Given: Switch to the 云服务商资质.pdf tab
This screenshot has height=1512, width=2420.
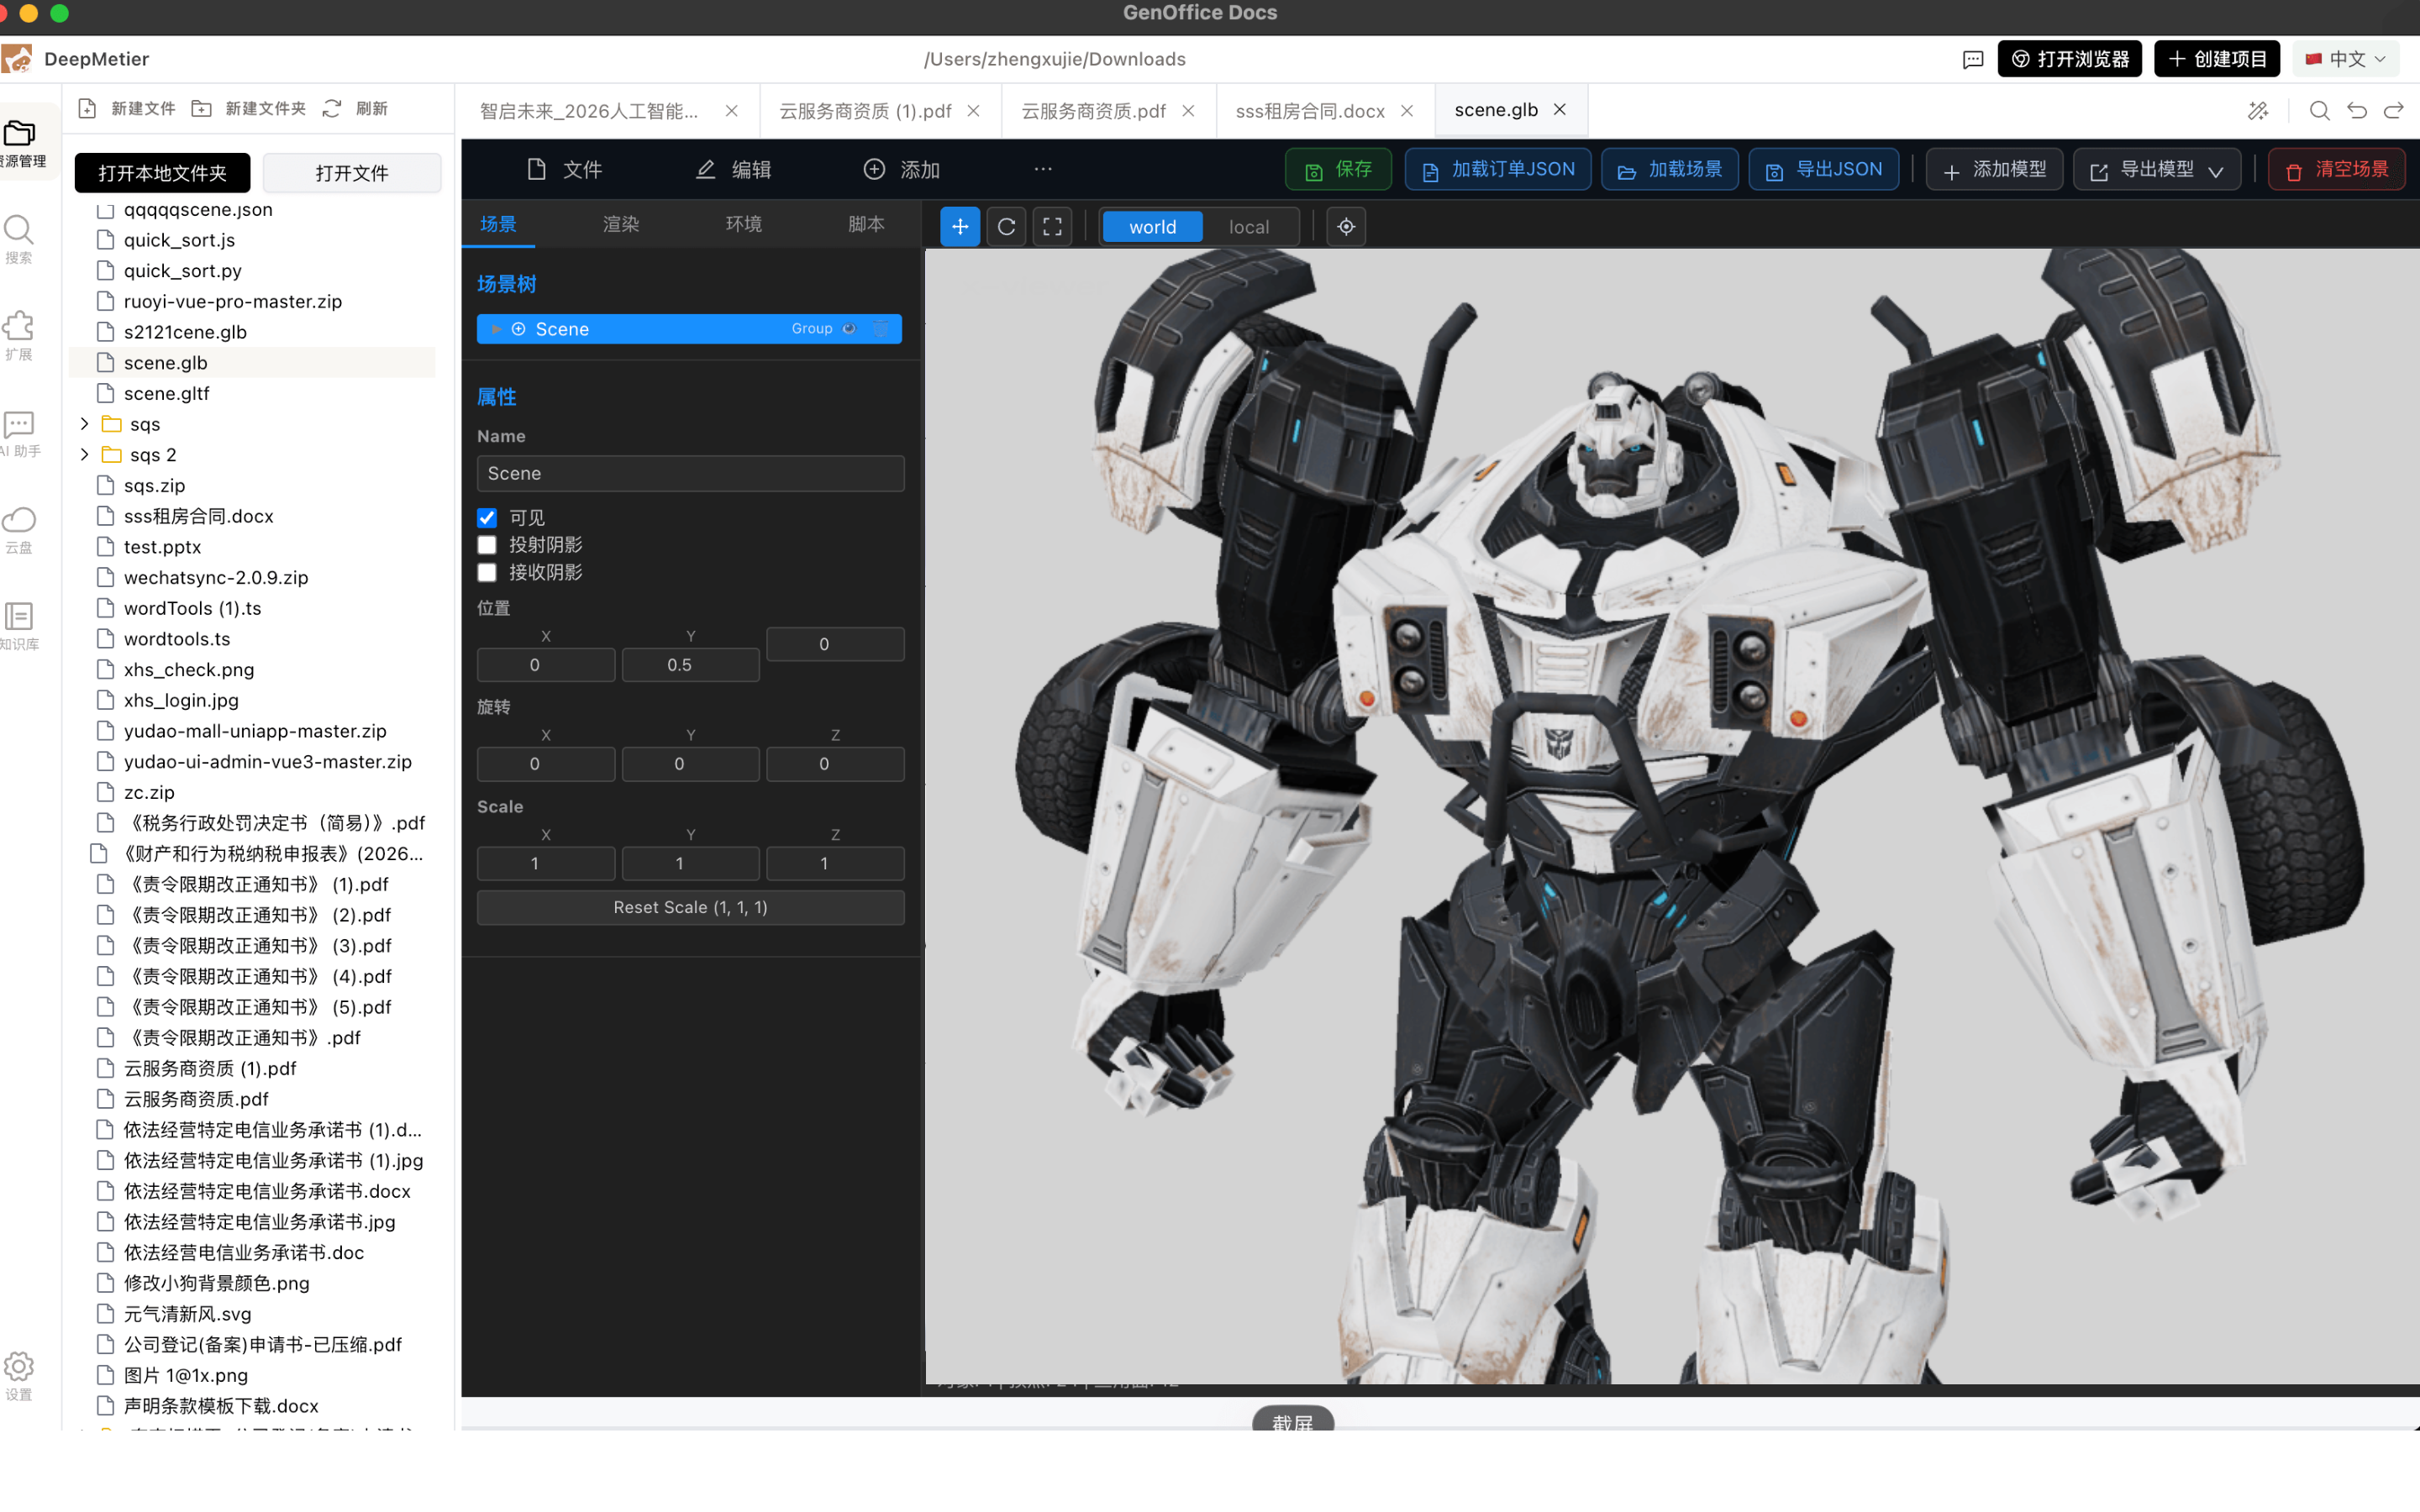Looking at the screenshot, I should [1093, 111].
